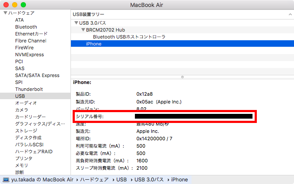
Task: Select the iPhone row in USB tree
Action: (182, 44)
